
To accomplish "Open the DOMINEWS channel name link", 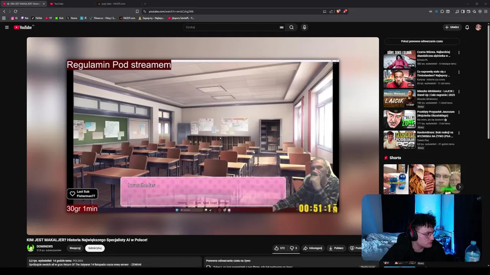I will tap(45, 246).
